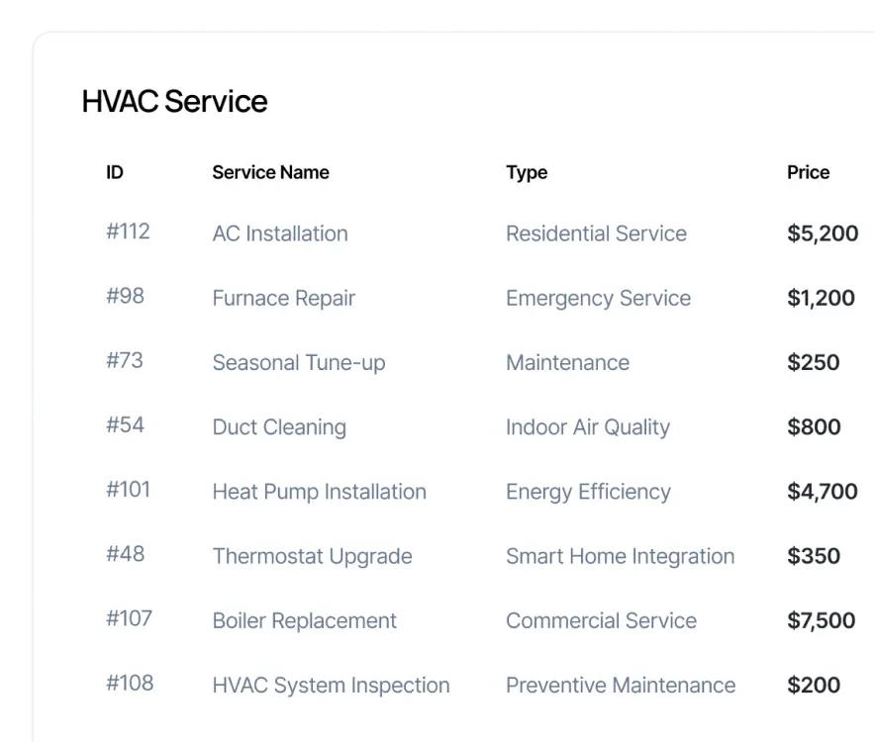Viewport: 875px width, 742px height.
Task: Select the Thermostat Upgrade row
Action: pos(312,556)
